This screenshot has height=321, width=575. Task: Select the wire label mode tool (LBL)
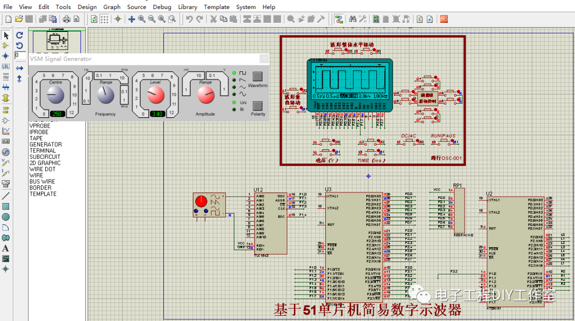point(6,67)
